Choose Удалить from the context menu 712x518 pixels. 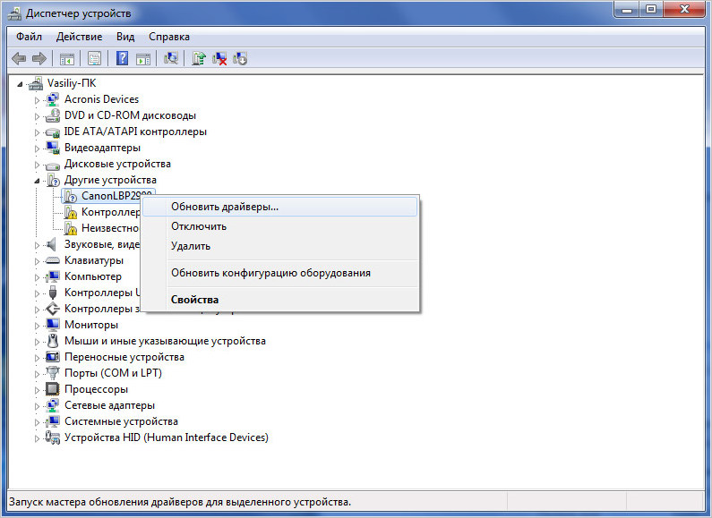191,246
